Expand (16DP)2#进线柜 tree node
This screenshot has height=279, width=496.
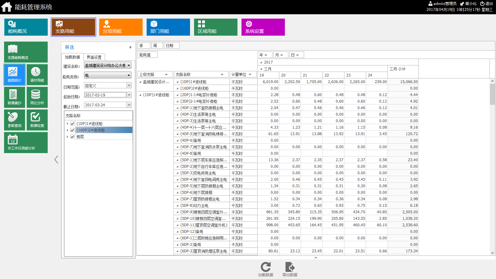[x=67, y=130]
